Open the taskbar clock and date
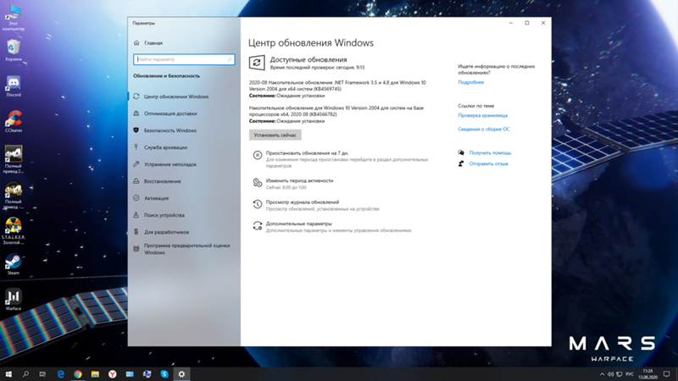 coord(647,374)
